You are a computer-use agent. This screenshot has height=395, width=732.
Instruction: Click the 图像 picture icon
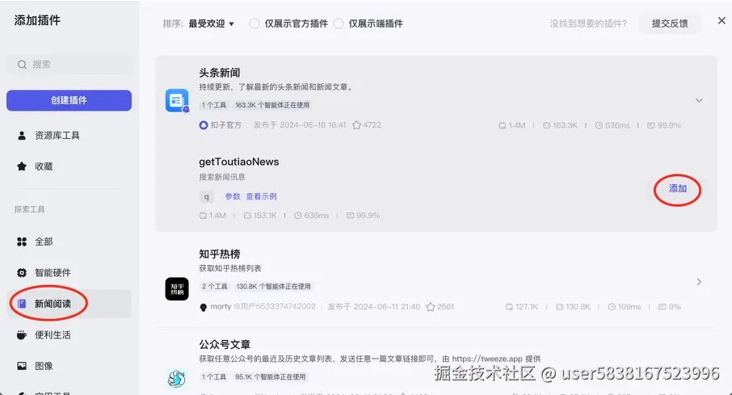tap(22, 366)
